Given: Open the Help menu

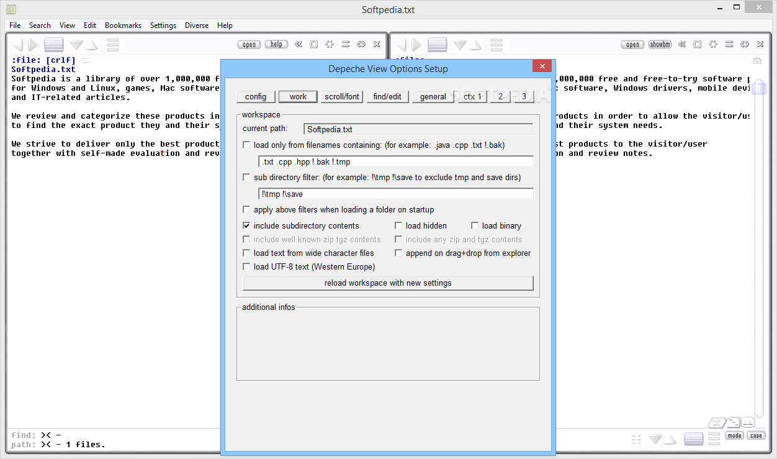Looking at the screenshot, I should [x=225, y=25].
